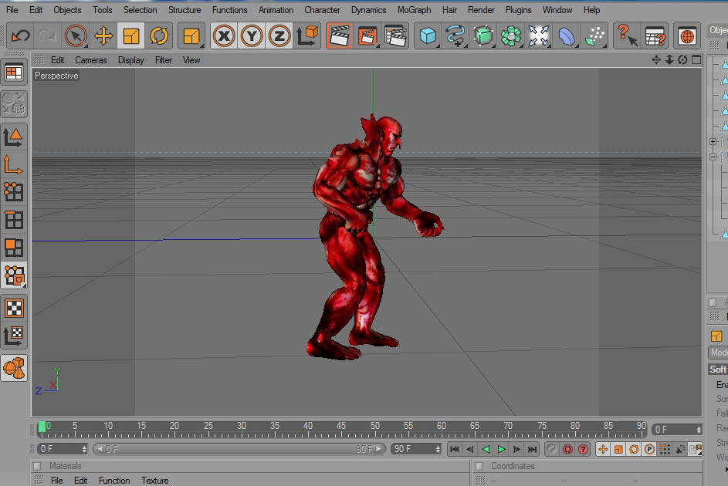Toggle the X axis lock
728x486 pixels.
224,35
